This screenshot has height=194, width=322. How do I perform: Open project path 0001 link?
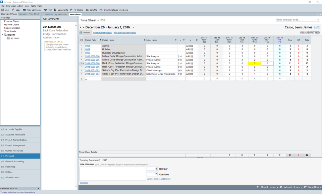(x=88, y=46)
